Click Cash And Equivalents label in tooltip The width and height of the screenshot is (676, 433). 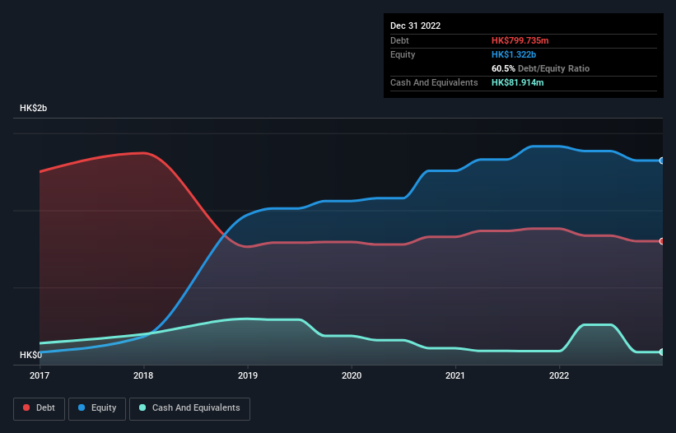coord(434,82)
